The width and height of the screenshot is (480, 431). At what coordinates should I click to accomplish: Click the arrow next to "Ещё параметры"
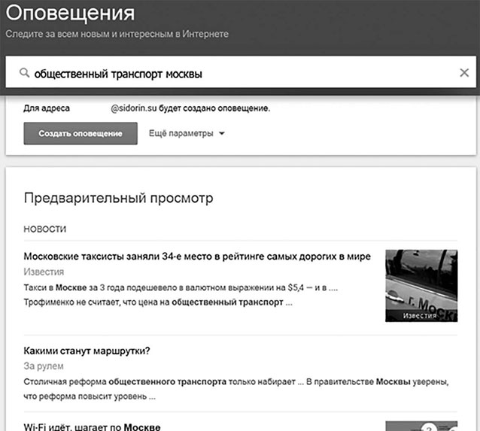point(221,134)
